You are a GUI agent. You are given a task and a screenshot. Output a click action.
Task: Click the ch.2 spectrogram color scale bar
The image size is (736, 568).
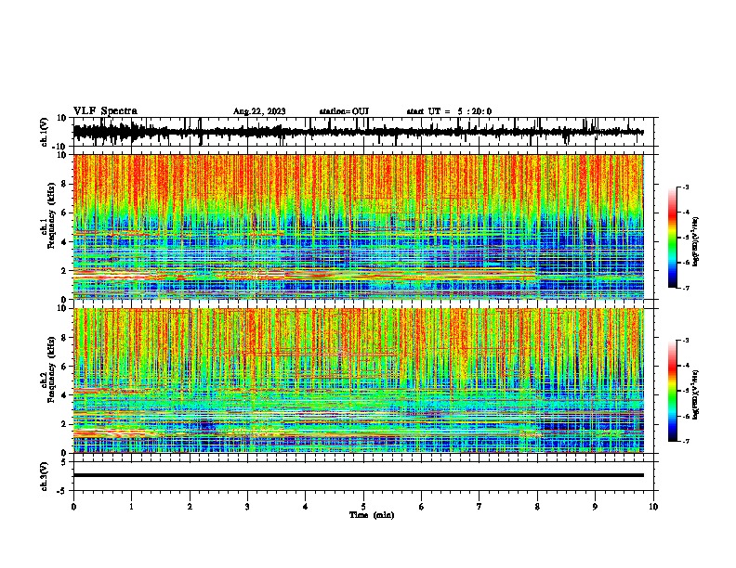[x=673, y=391]
